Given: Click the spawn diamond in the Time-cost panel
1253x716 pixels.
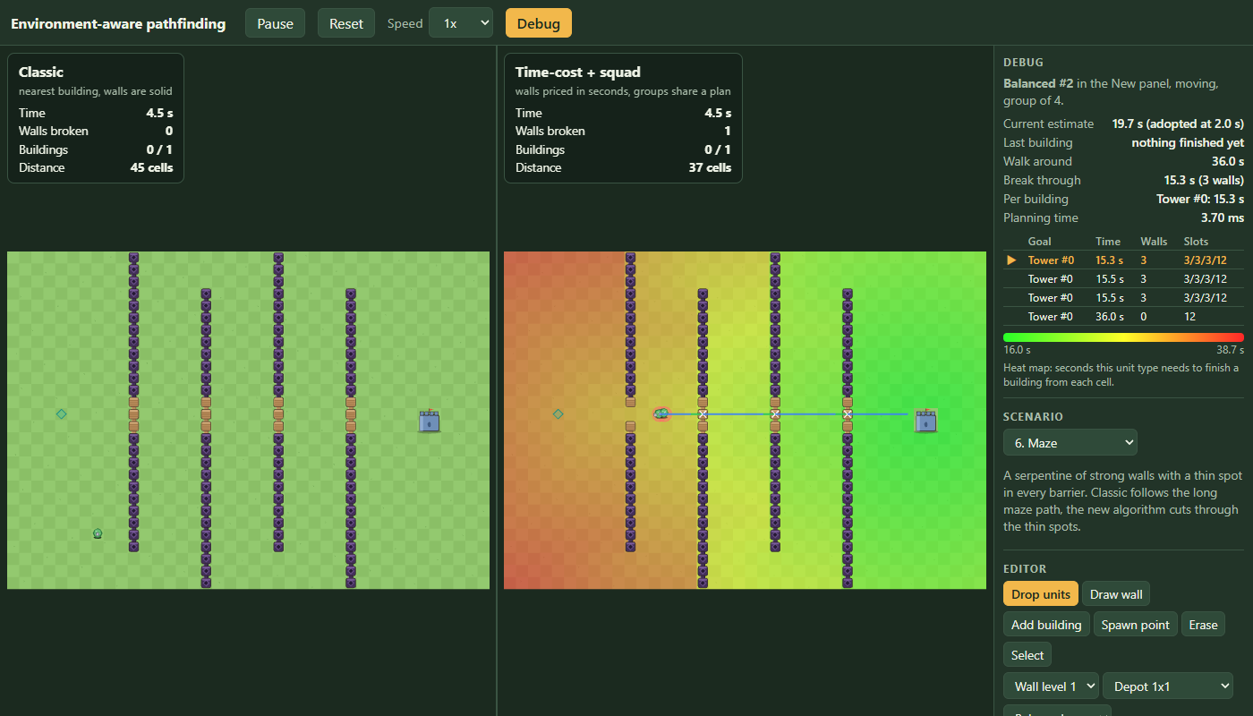Looking at the screenshot, I should (x=558, y=413).
